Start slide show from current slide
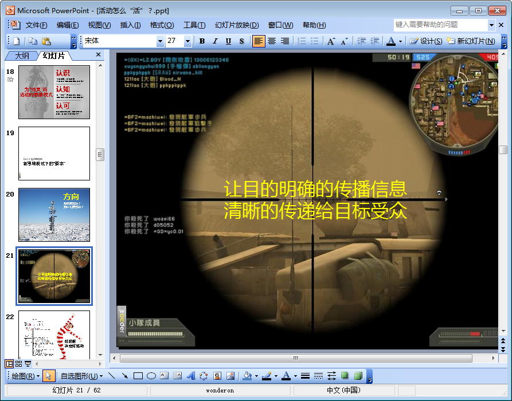512x401 pixels. click(28, 363)
